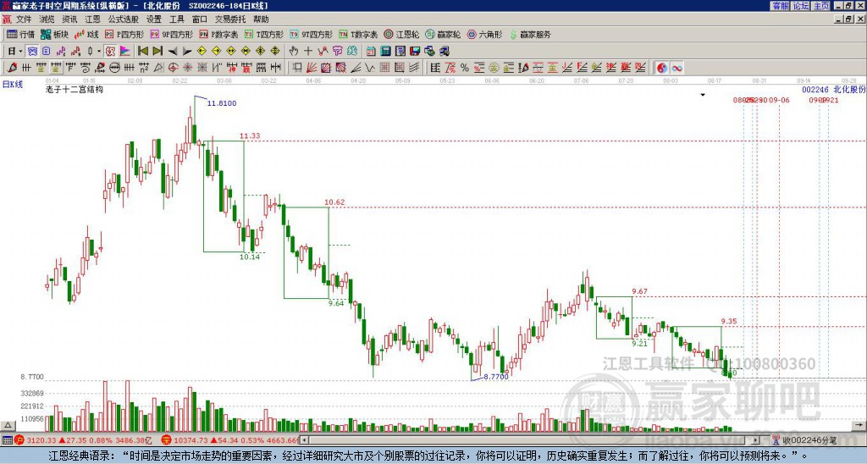Open the 文件 menu
867x464 pixels.
click(24, 19)
